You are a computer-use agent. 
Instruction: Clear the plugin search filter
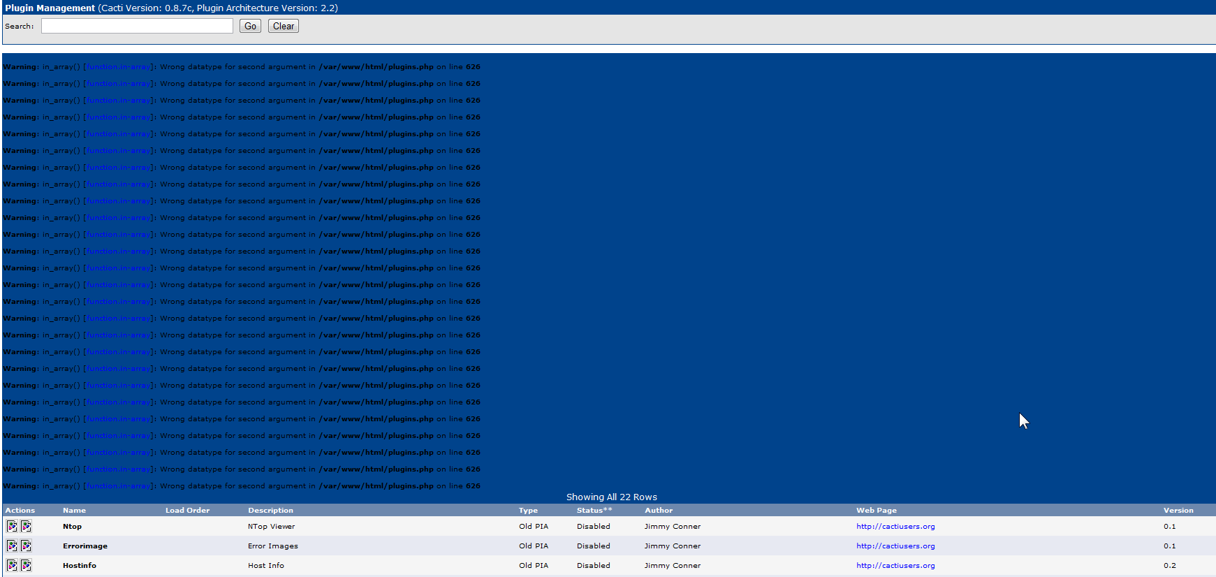click(284, 26)
